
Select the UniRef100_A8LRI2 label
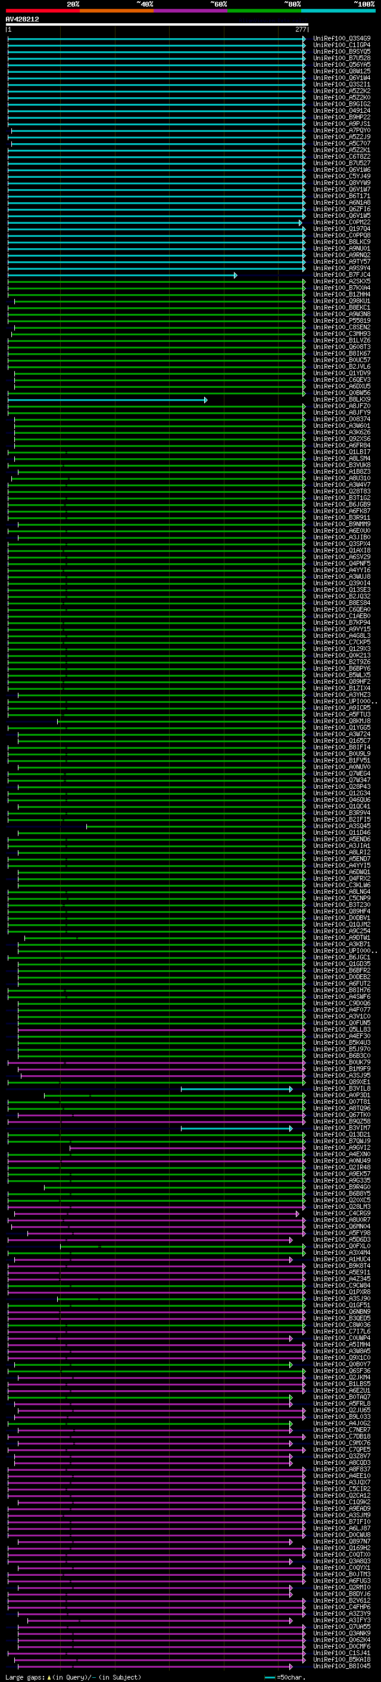click(x=342, y=852)
